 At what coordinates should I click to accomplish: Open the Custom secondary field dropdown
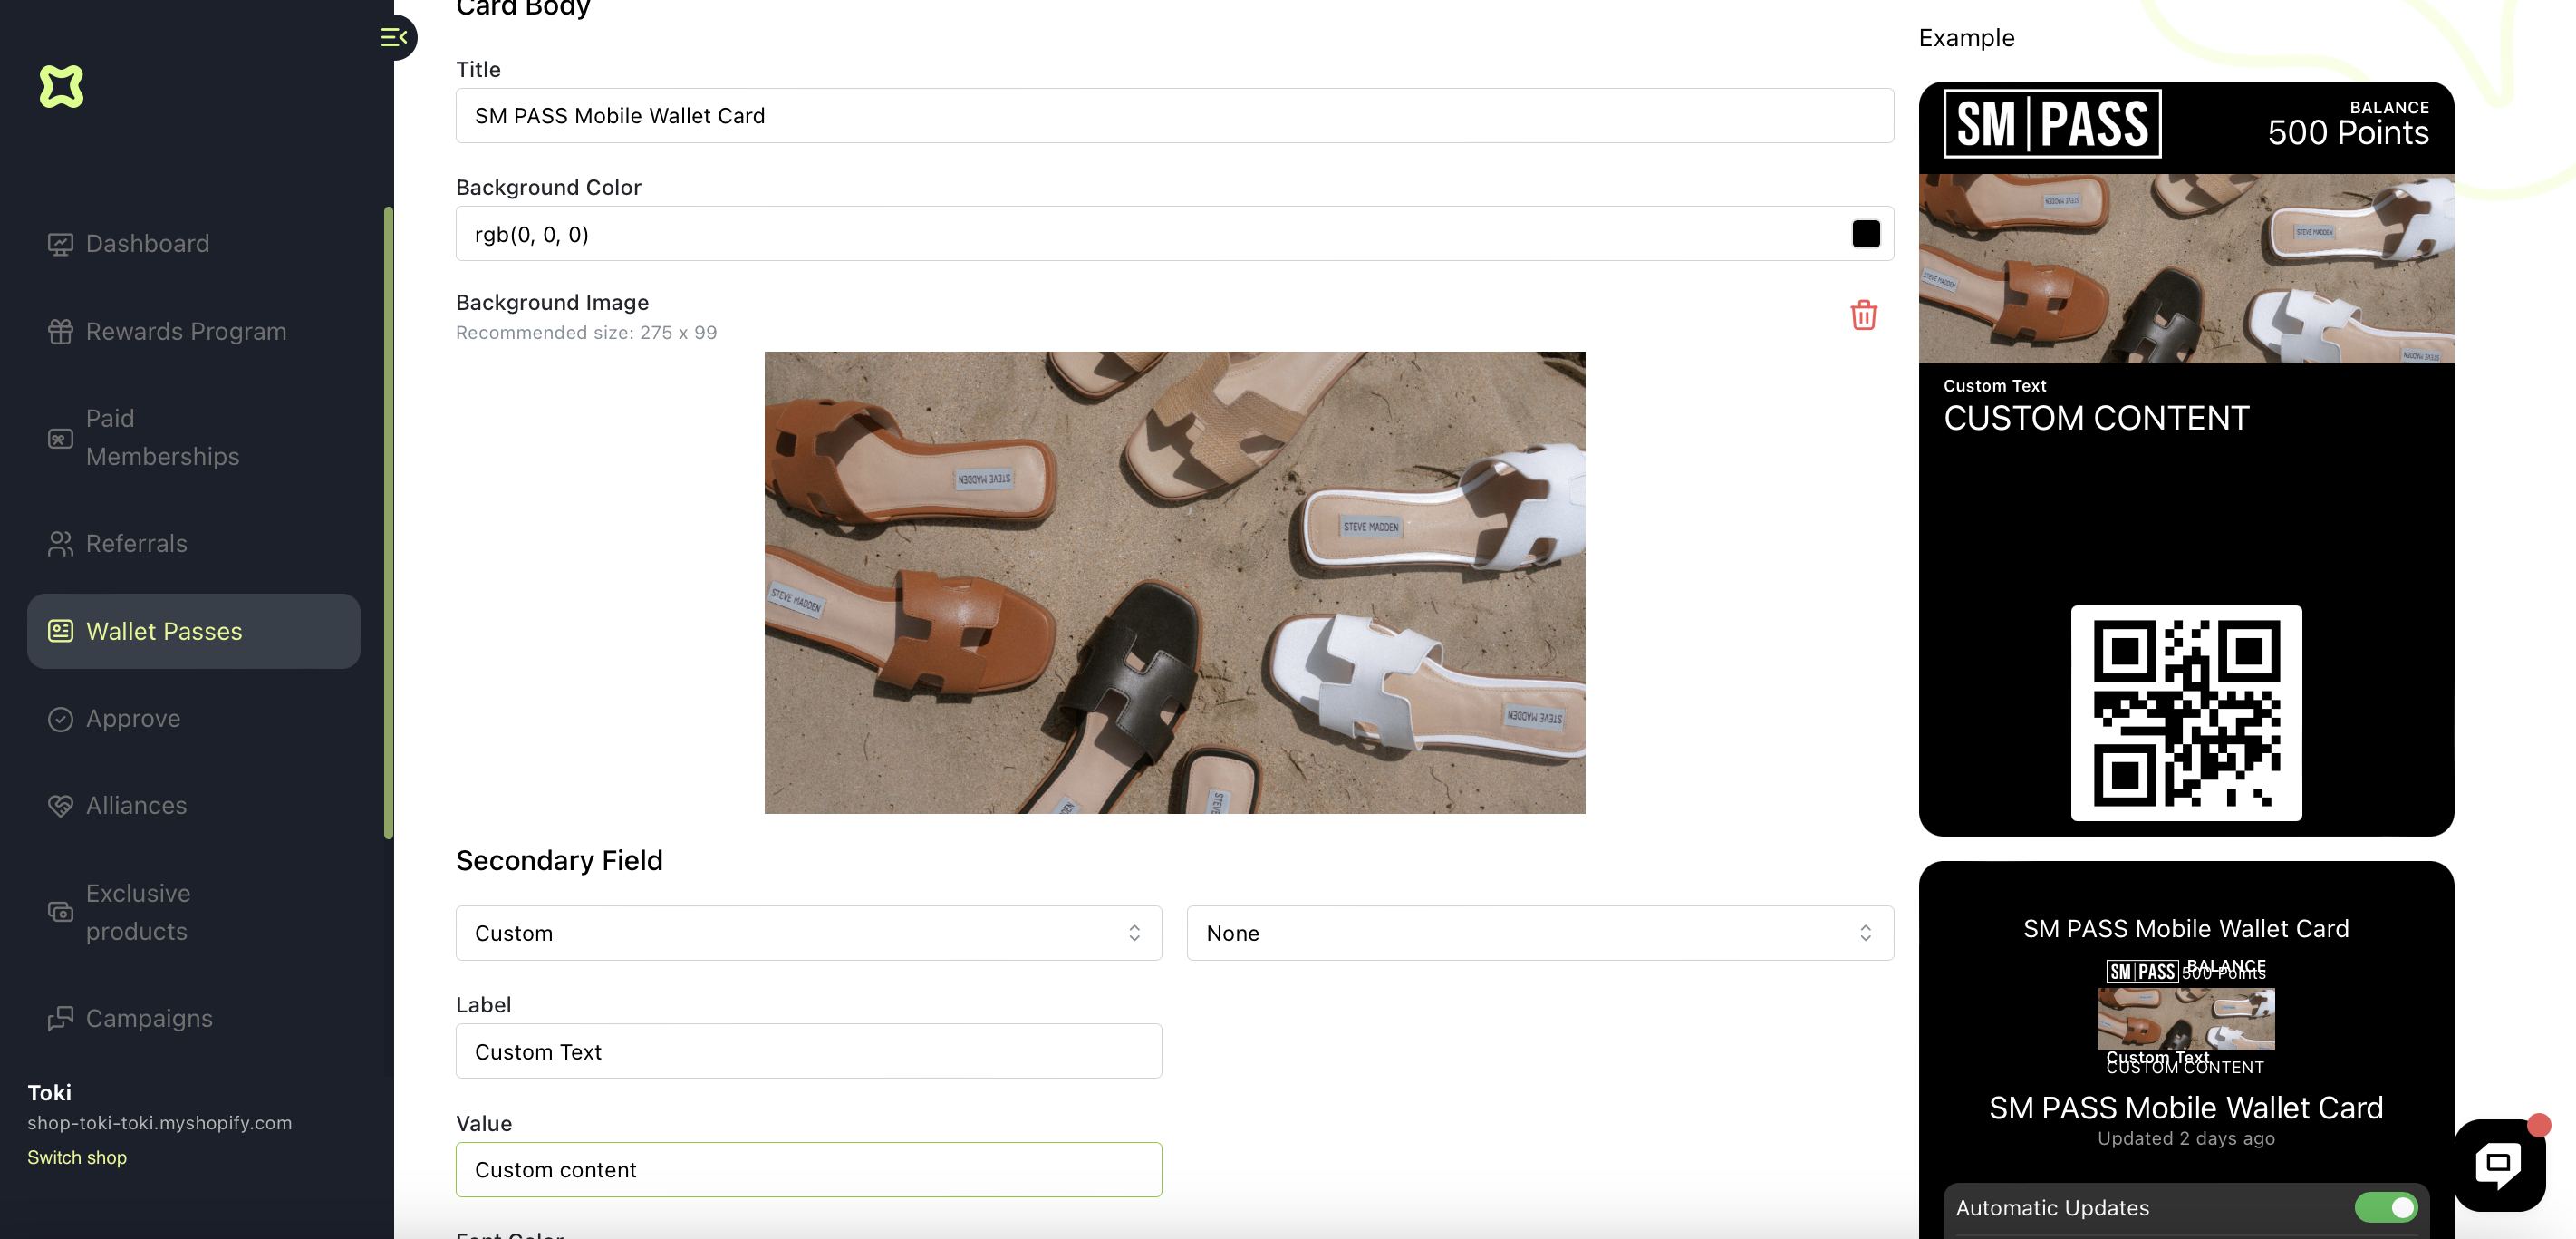[808, 933]
